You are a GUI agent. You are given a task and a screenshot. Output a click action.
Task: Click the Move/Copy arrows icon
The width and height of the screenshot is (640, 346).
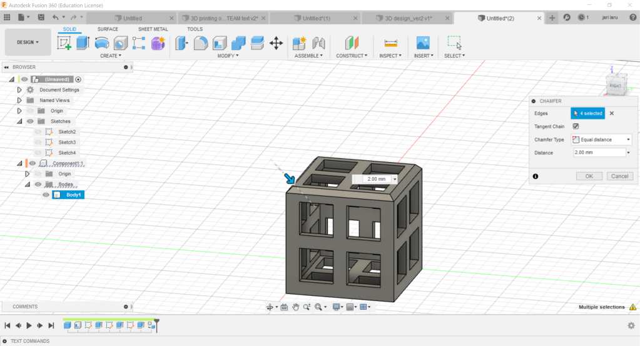(276, 43)
